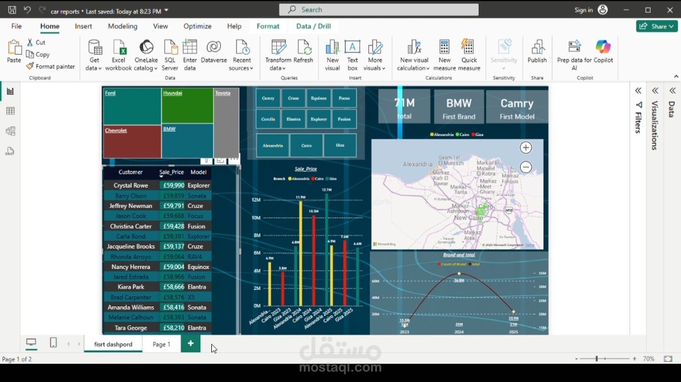This screenshot has width=681, height=382.
Task: Open the Data / Drill tab
Action: tap(313, 26)
